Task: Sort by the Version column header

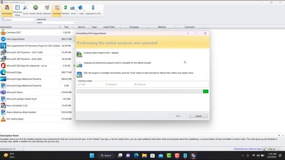Action: (x=81, y=27)
